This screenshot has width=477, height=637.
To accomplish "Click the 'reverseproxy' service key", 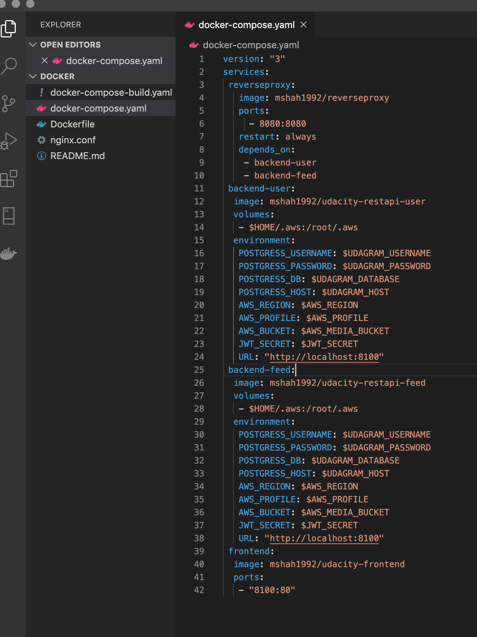I will click(259, 85).
